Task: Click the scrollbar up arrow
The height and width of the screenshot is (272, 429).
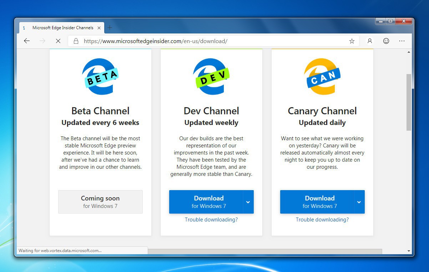Action: (409, 52)
